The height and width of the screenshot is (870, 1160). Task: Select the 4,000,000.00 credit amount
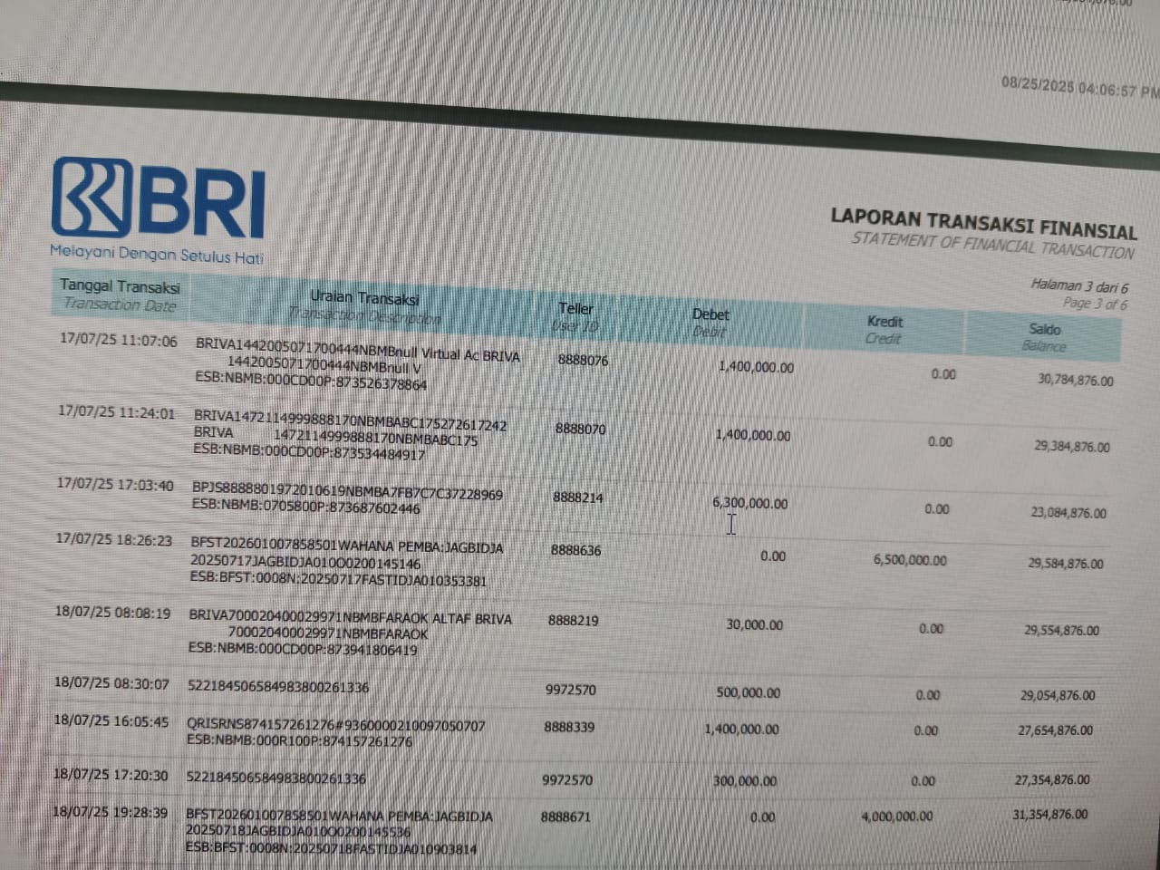point(896,816)
